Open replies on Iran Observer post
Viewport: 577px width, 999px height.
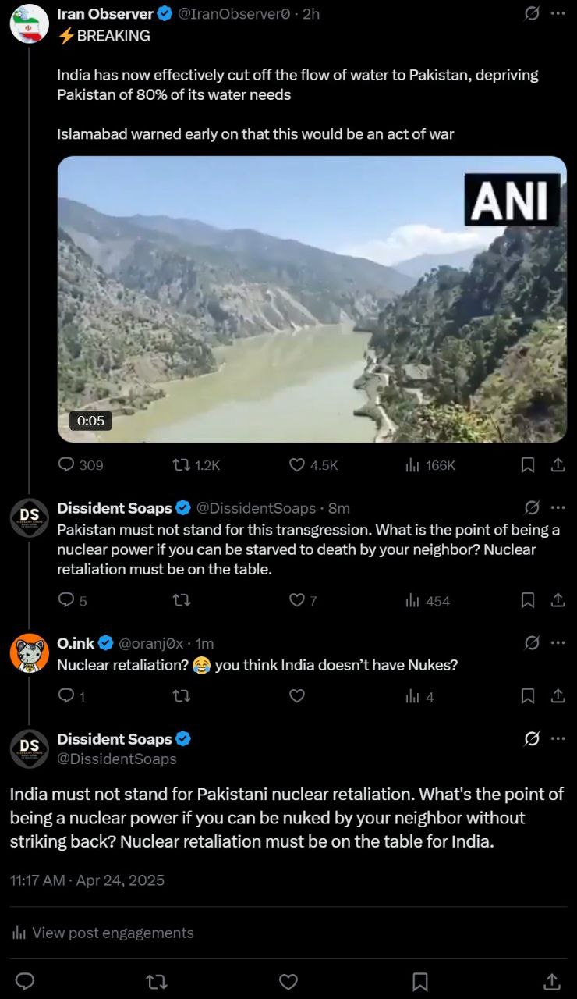(x=81, y=465)
